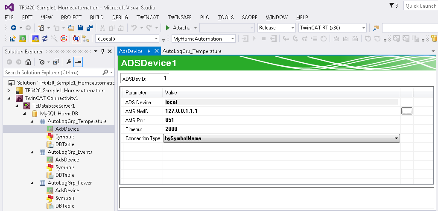This screenshot has width=438, height=211.
Task: Click the yellow database icon on the far-right toolbar
Action: [434, 38]
